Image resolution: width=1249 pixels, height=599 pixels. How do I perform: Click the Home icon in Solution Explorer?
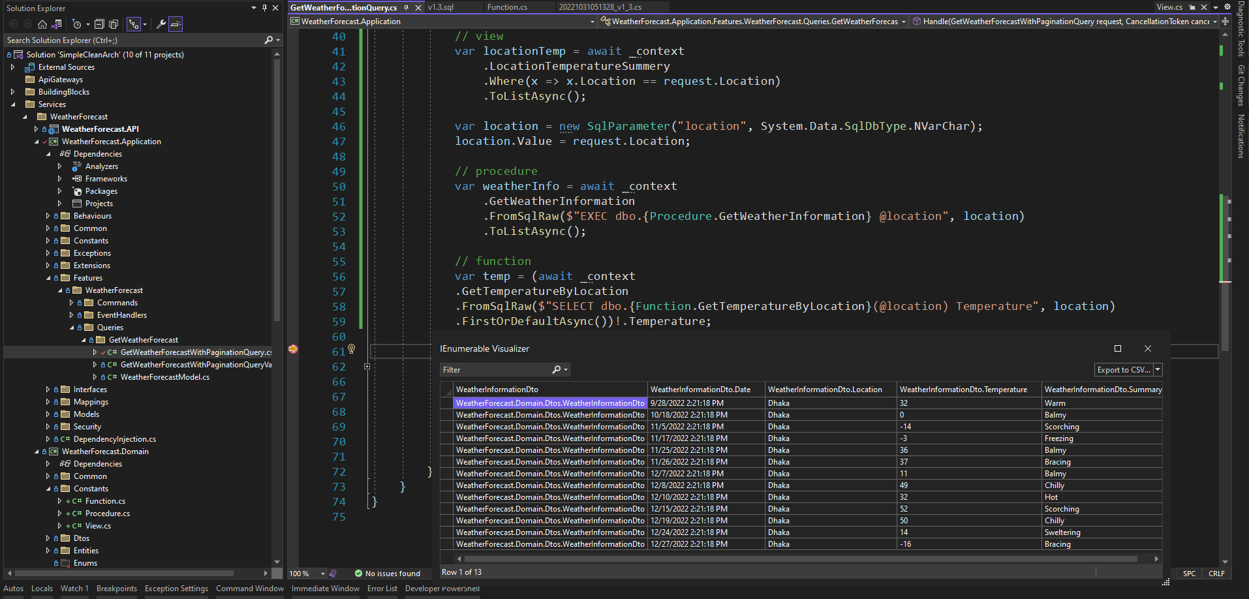[x=42, y=24]
